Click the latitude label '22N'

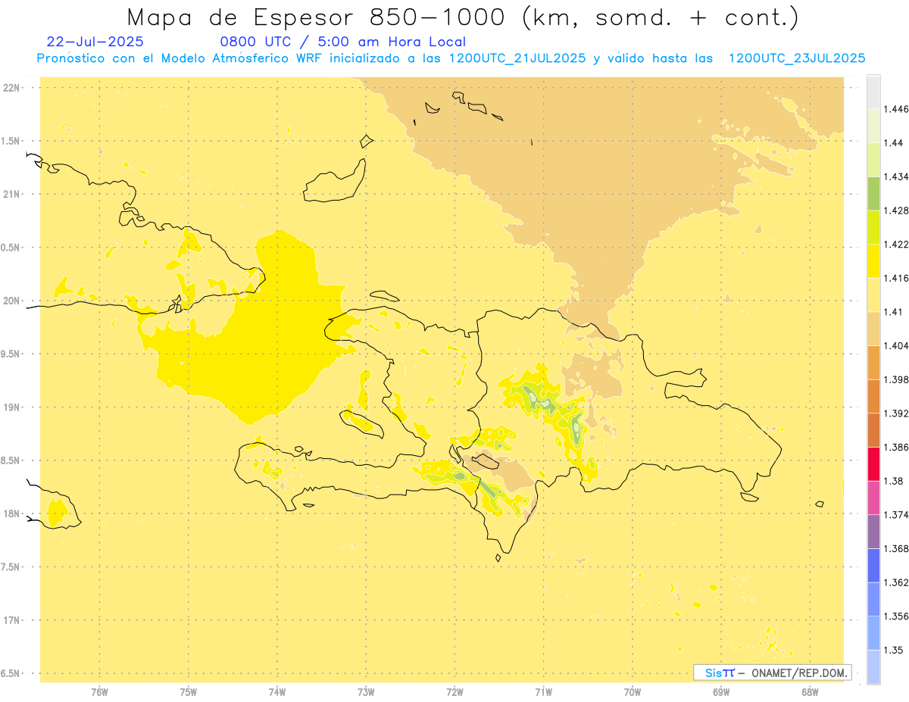pyautogui.click(x=12, y=87)
